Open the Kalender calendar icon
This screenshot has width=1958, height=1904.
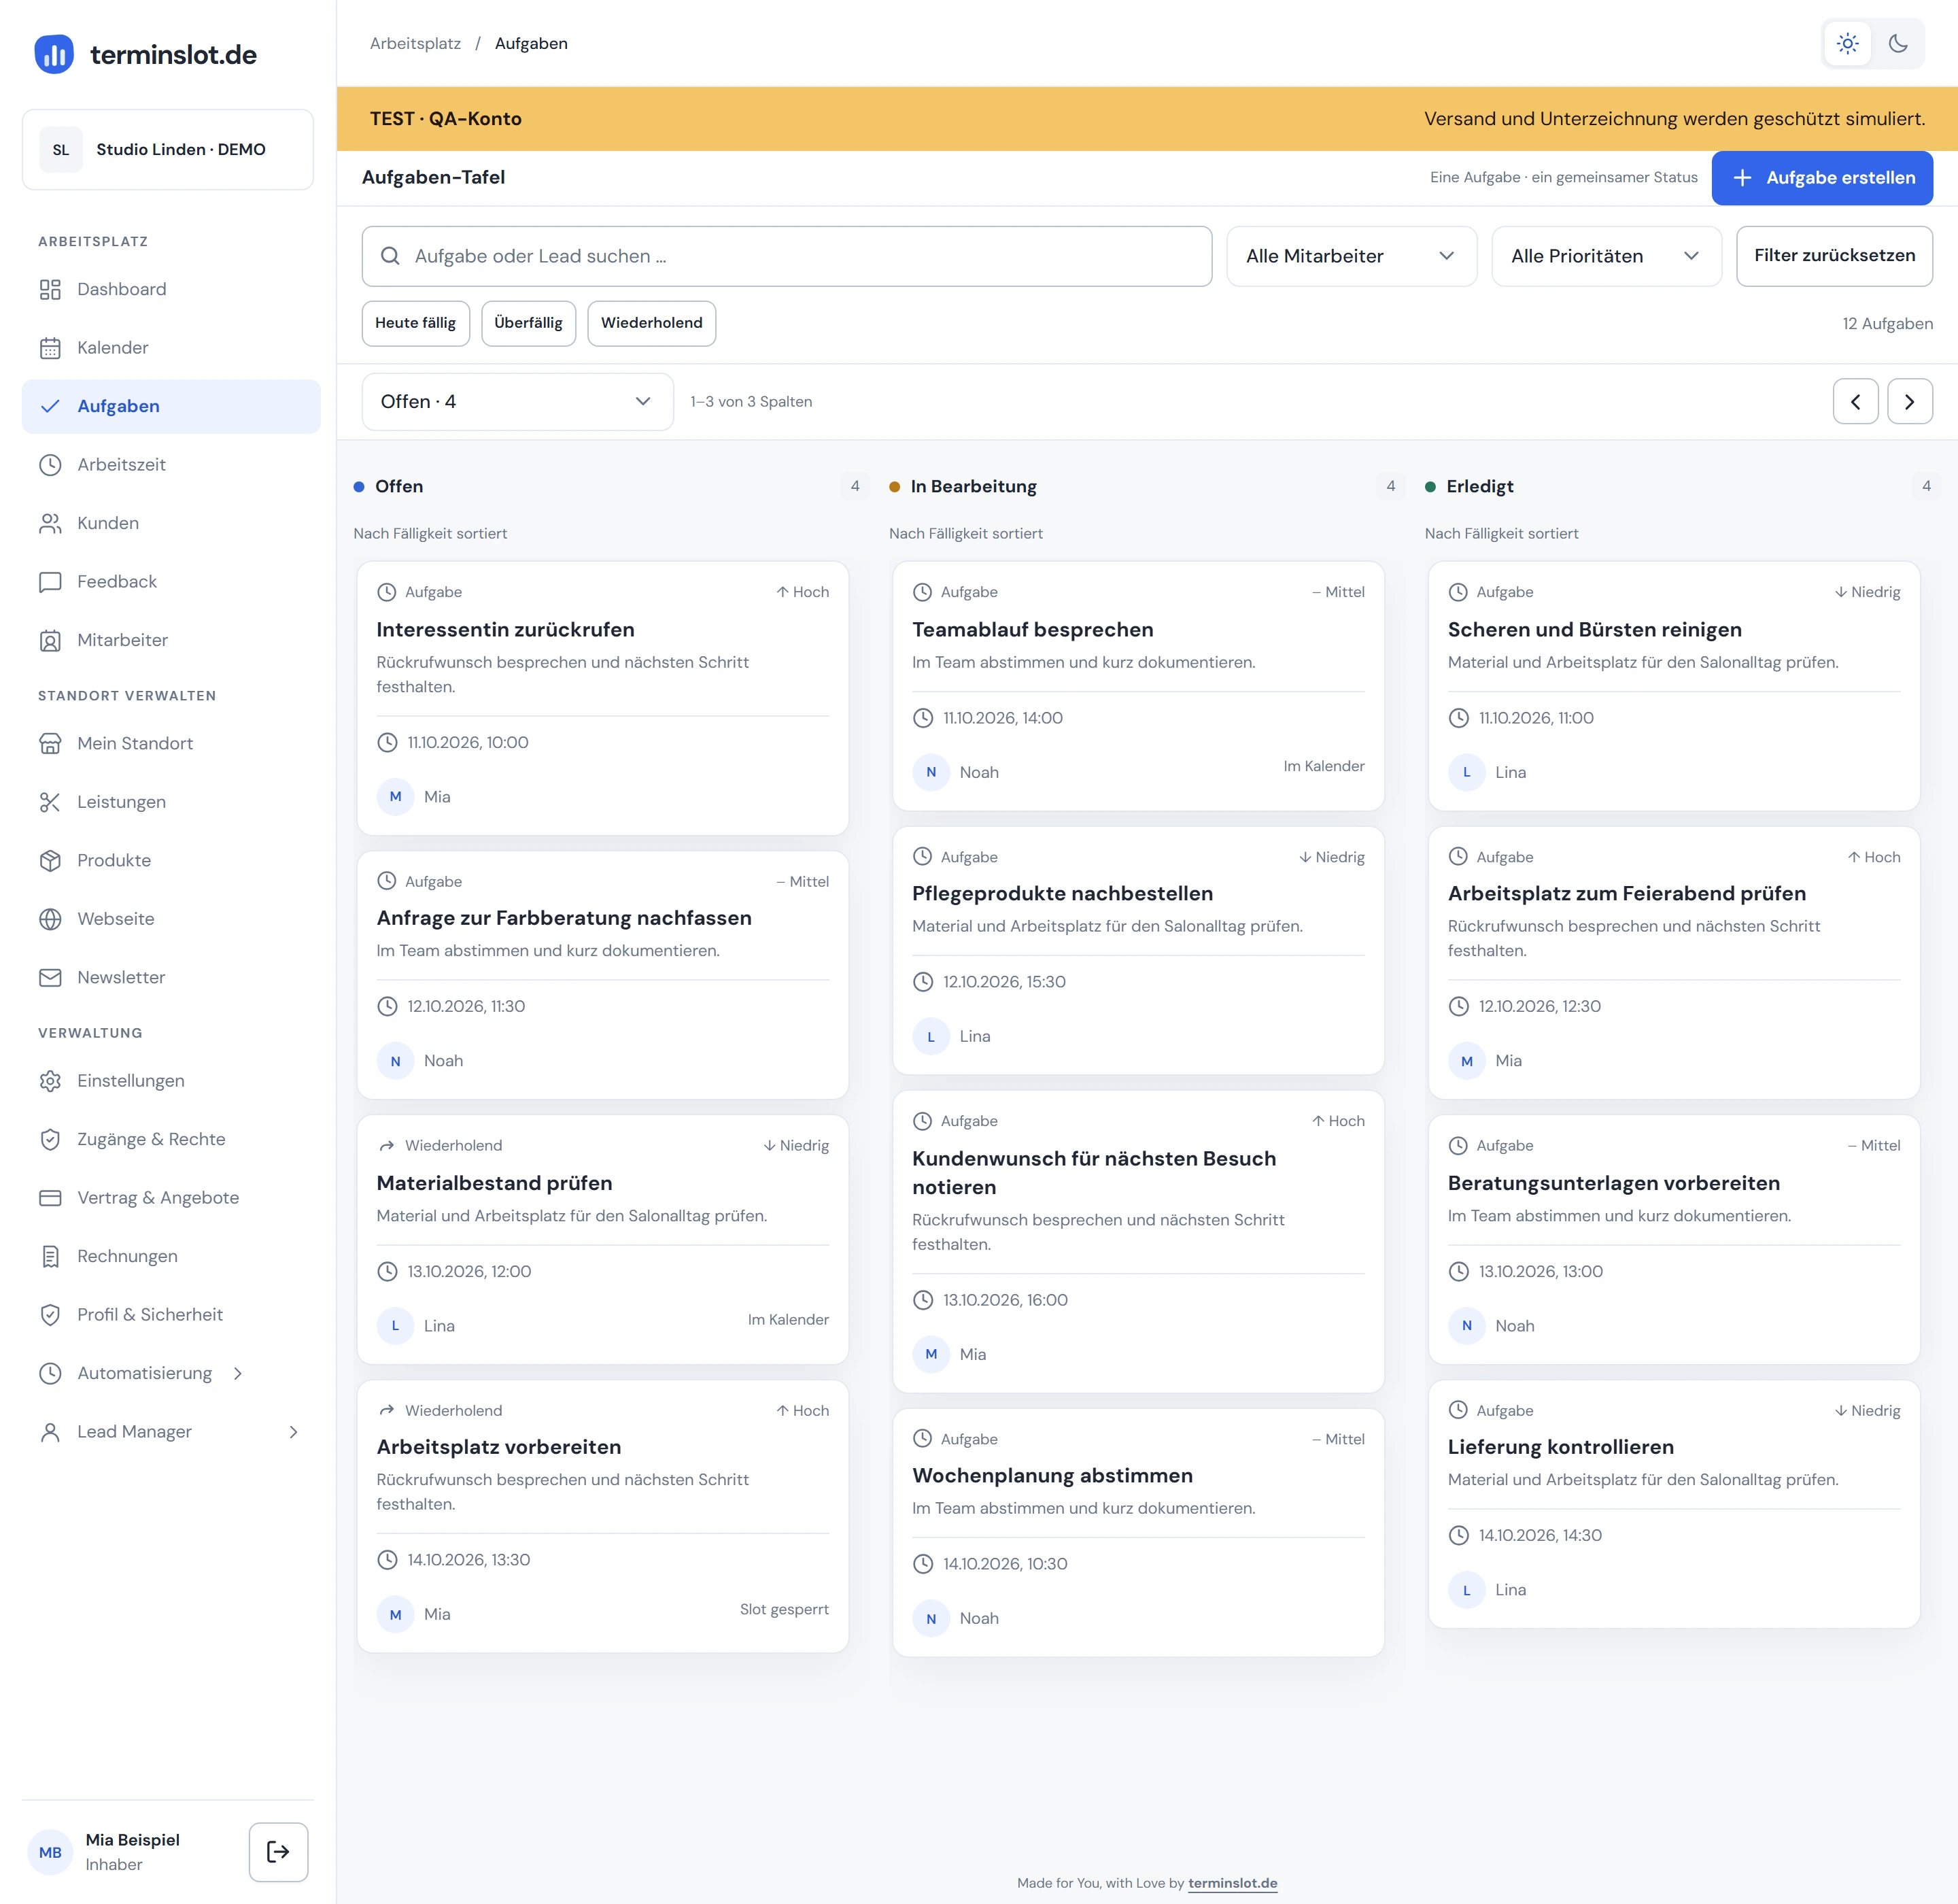tap(50, 348)
